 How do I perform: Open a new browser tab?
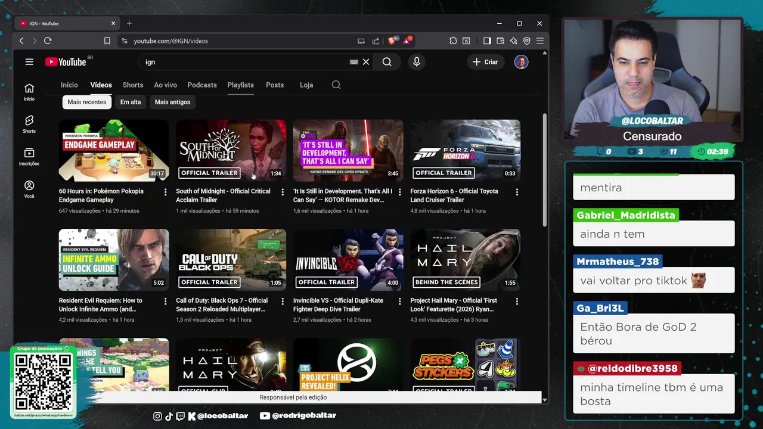(x=129, y=23)
